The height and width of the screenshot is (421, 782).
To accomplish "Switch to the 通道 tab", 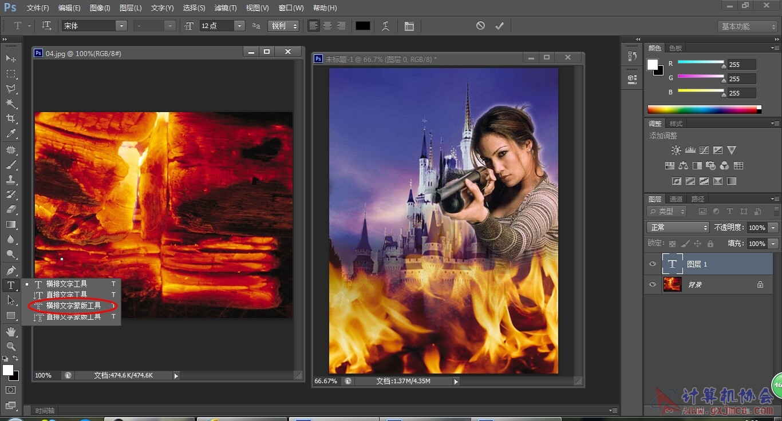I will [676, 199].
